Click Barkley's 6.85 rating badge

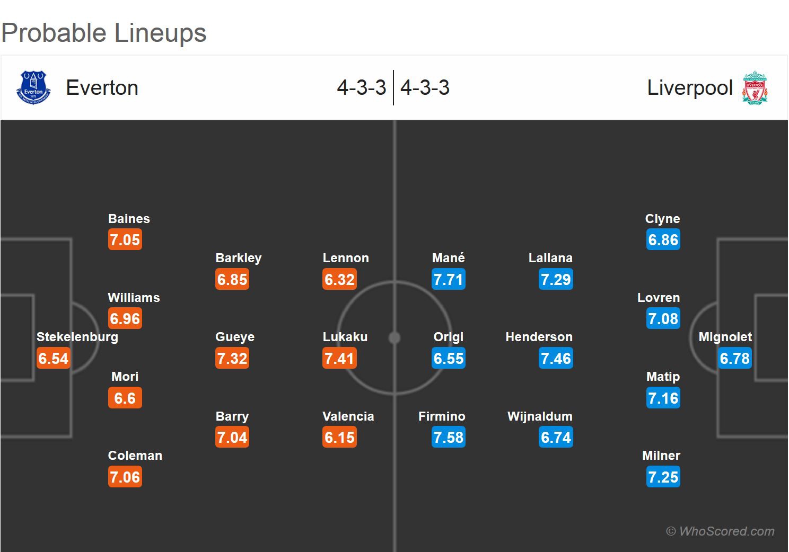tap(232, 279)
